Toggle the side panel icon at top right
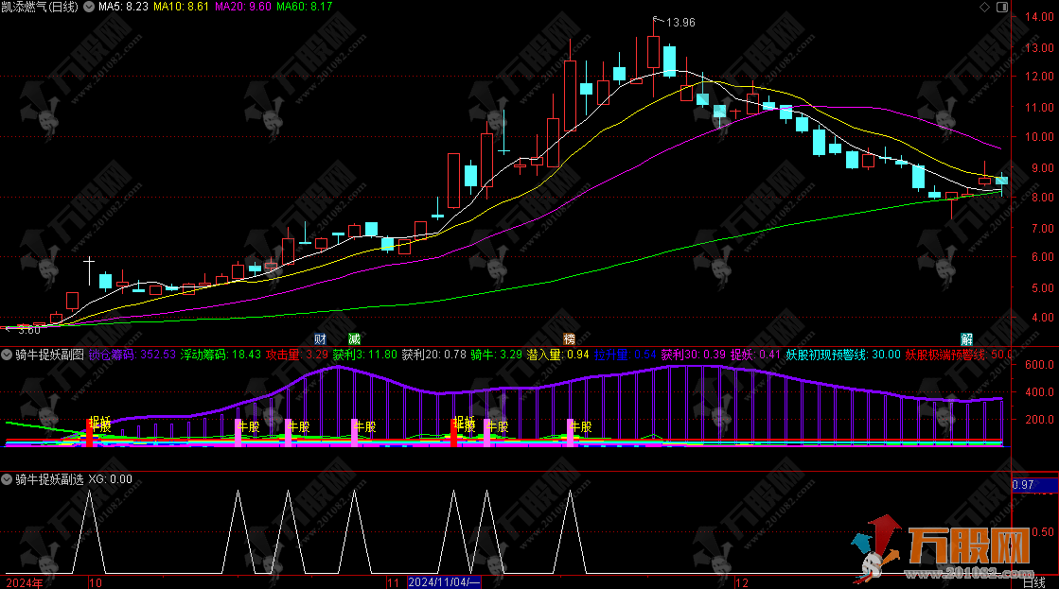The height and width of the screenshot is (589, 1059). 1002,7
